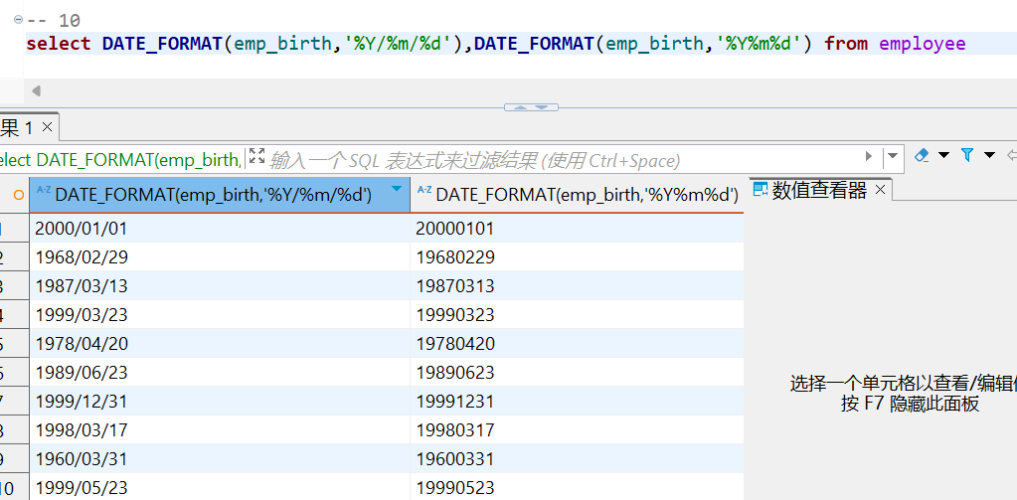Viewport: 1017px width, 500px height.
Task: Select the cell containing 1968/02/29
Action: [219, 257]
